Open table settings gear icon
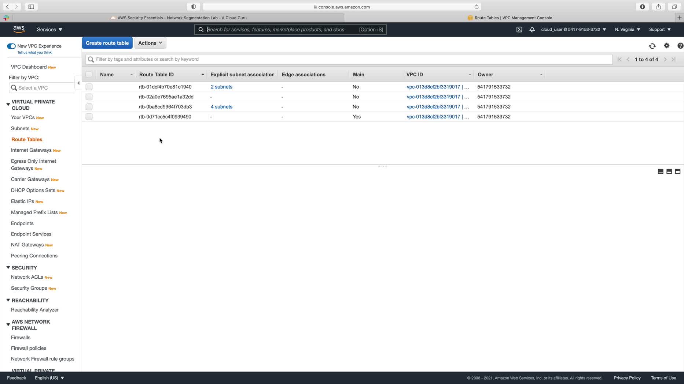The image size is (684, 384). pyautogui.click(x=667, y=46)
